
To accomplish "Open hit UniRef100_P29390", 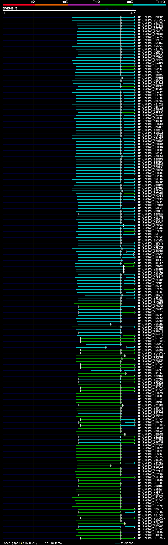I will point(151,289).
